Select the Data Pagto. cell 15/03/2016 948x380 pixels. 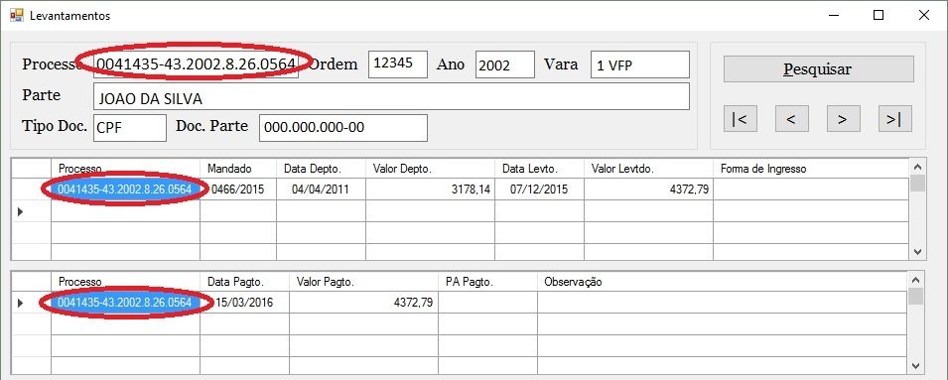[x=244, y=303]
